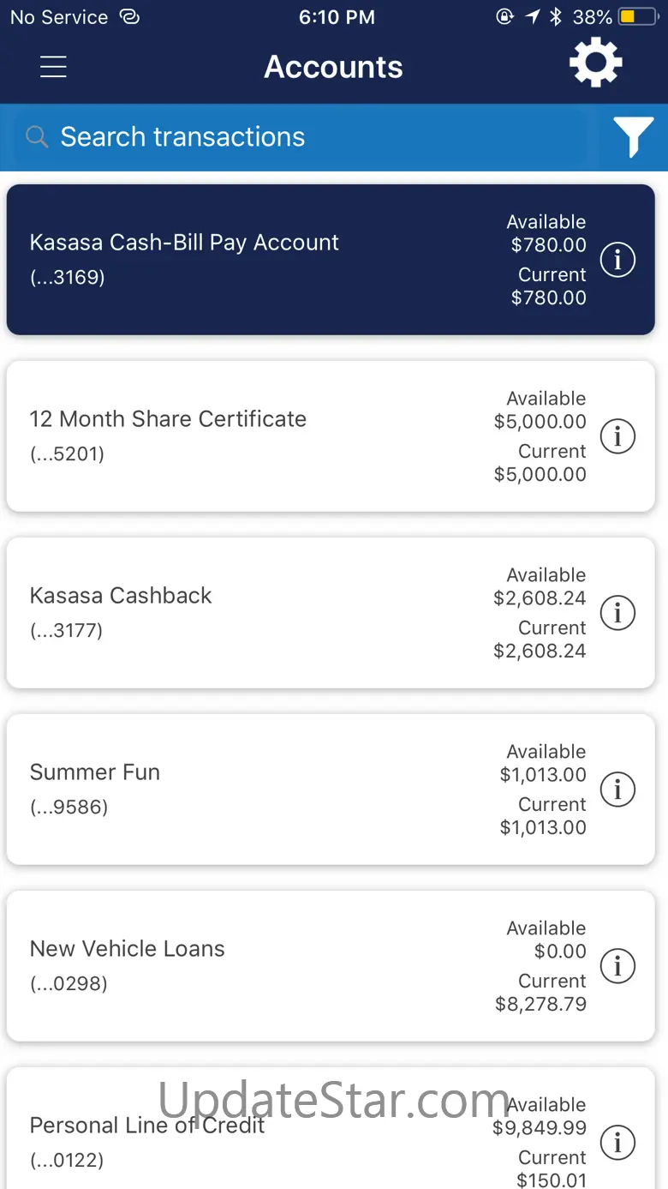Viewport: 668px width, 1189px height.
Task: Show info for 12 Month Share Certificate
Action: coord(617,436)
